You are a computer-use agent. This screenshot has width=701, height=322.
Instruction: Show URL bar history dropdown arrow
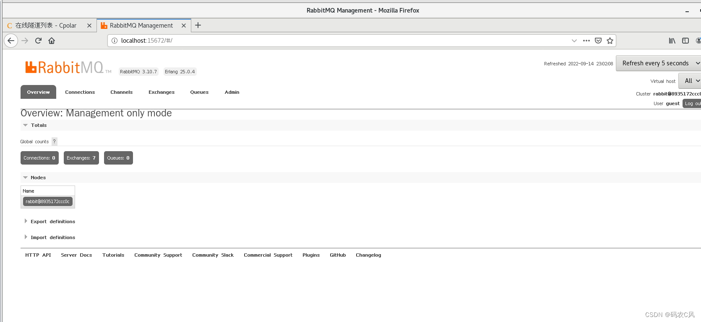(574, 41)
